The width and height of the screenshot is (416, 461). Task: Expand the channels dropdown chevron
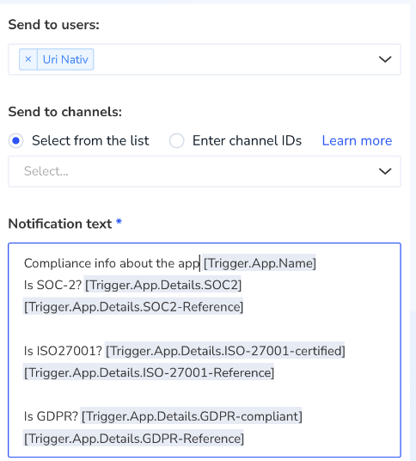point(385,171)
